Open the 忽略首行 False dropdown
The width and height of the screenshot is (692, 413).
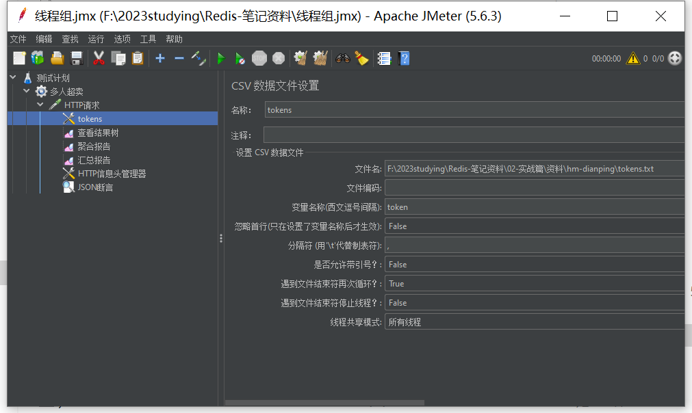point(534,226)
